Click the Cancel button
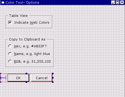Screen dimensions: 125x97 pos(42,78)
